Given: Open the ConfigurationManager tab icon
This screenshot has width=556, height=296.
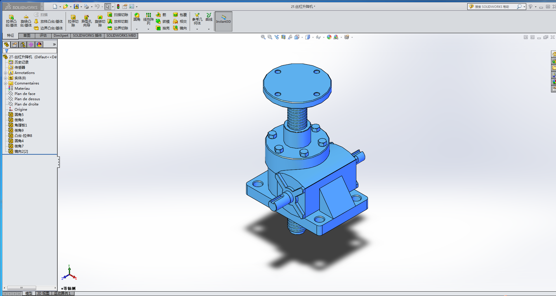Looking at the screenshot, I should point(23,45).
